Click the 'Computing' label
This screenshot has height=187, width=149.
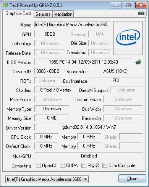[21, 166]
